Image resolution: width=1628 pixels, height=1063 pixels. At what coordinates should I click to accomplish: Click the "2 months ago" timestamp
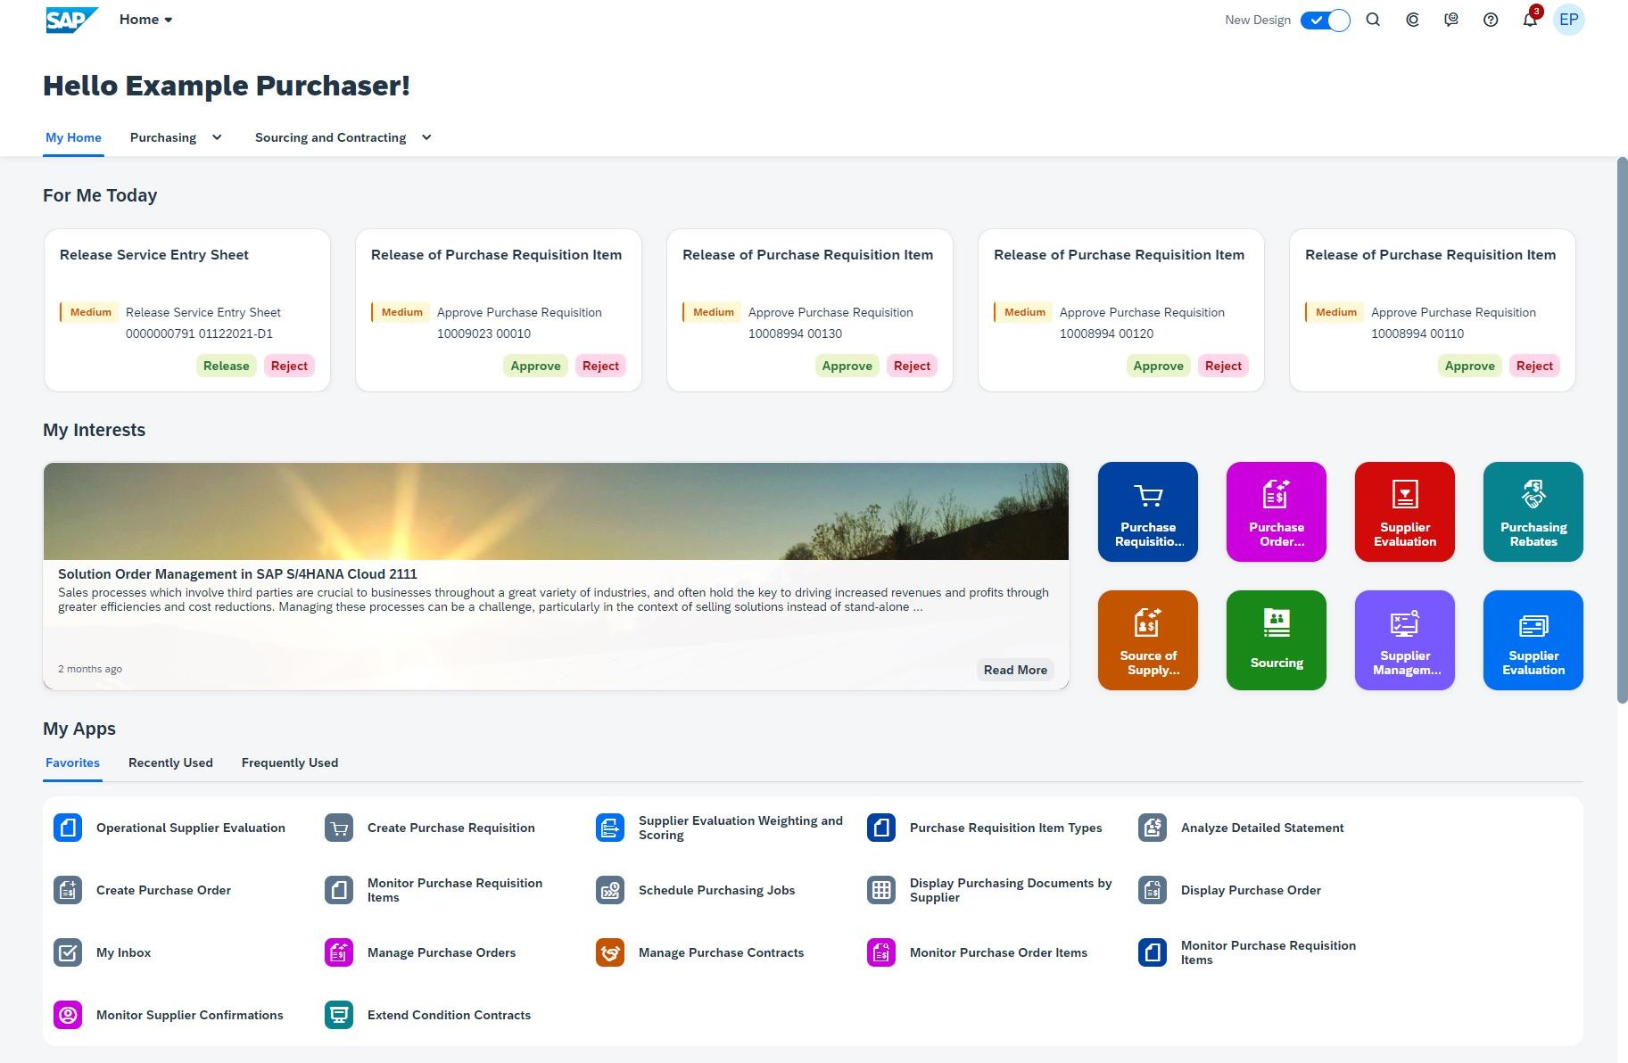[x=90, y=669]
